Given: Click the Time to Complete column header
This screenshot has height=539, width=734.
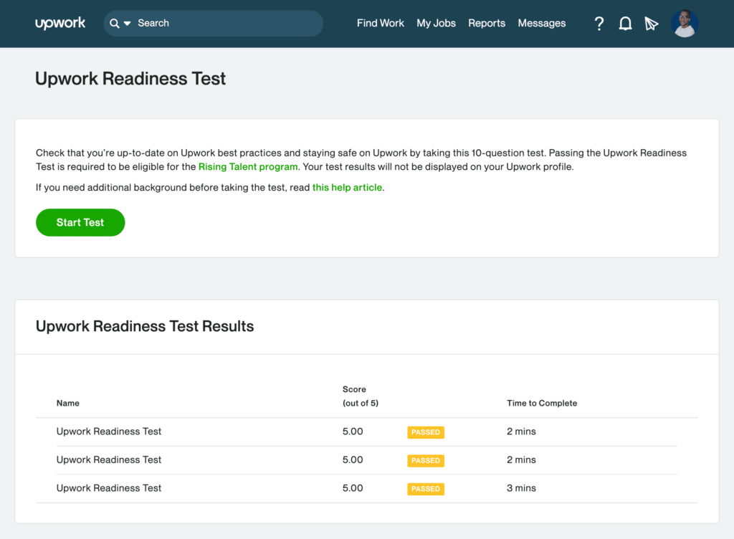Looking at the screenshot, I should (x=542, y=403).
